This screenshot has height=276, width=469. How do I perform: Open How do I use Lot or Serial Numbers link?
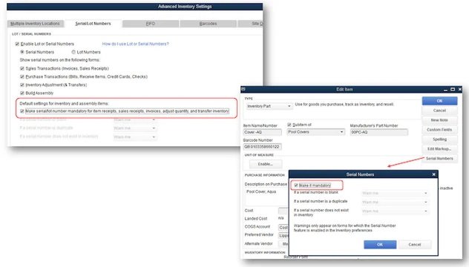click(x=136, y=44)
